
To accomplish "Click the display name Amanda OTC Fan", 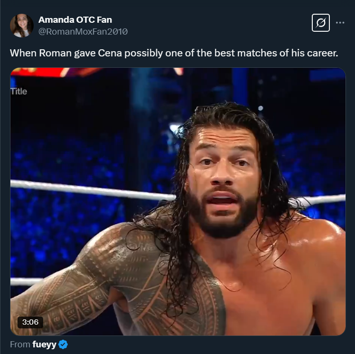I will pos(75,20).
